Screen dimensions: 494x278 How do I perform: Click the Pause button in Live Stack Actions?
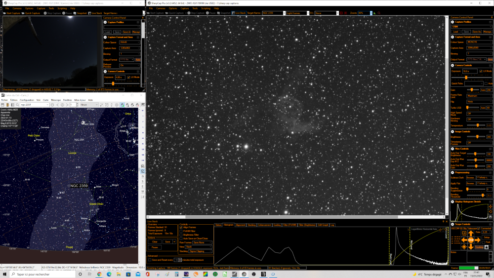click(155, 247)
